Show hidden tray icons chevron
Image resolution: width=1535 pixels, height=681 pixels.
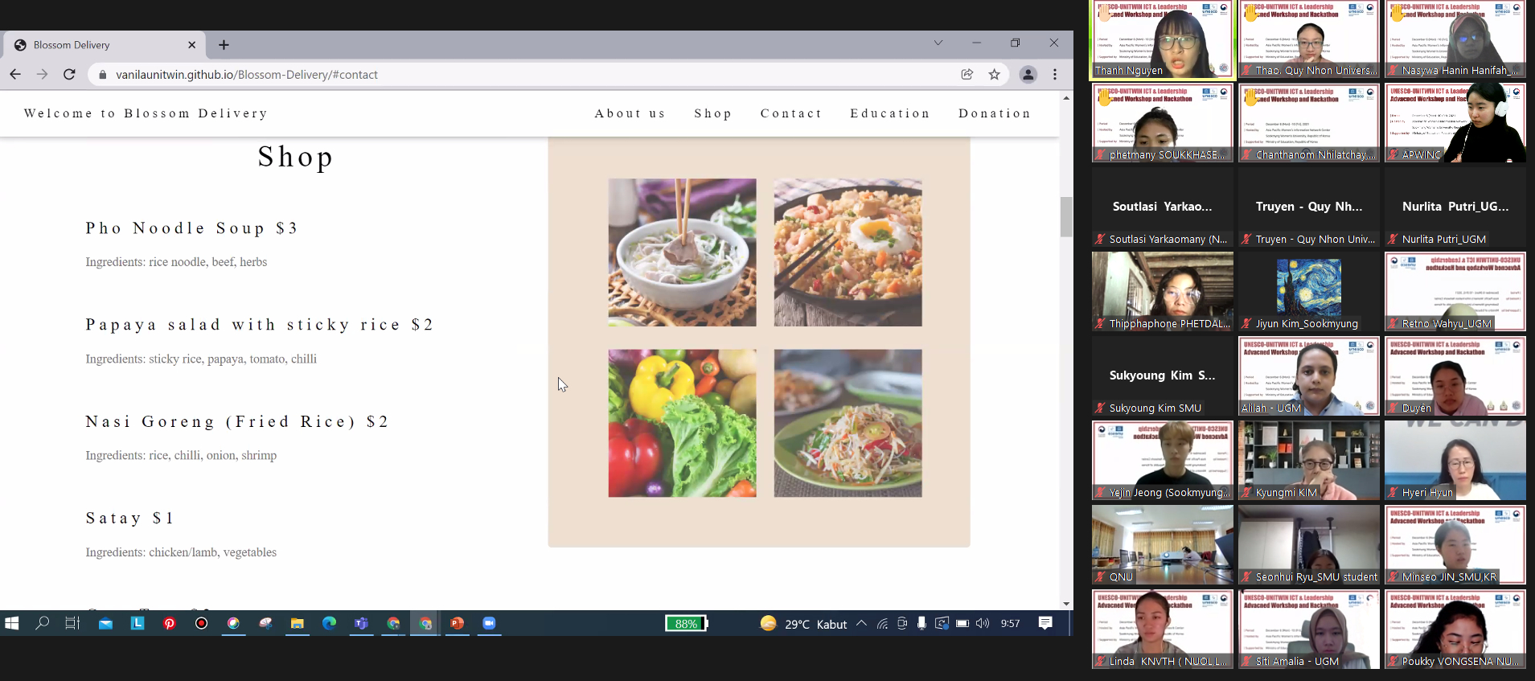tap(861, 623)
